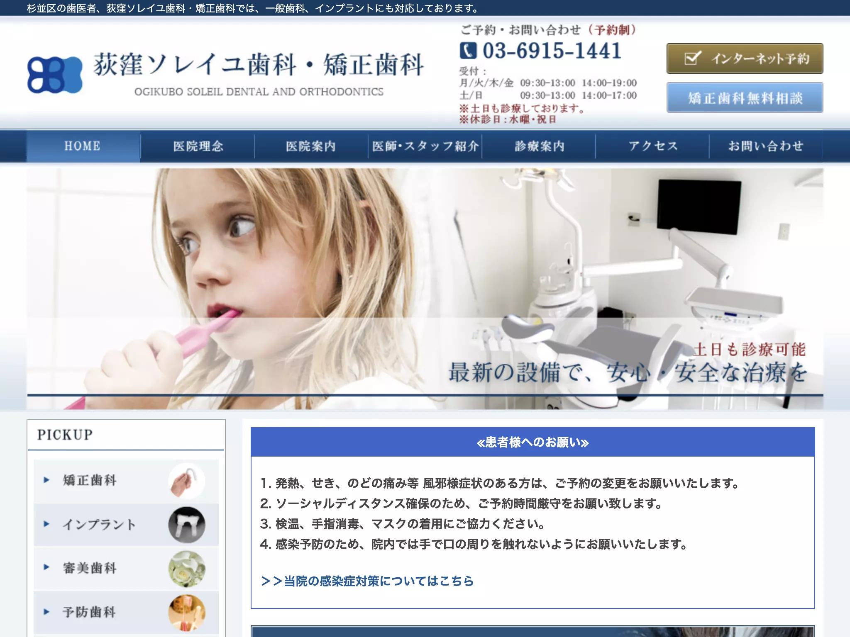Open the 矯正歯科 thumbnail image in PICKUP
Screen dimensions: 850x637
[187, 481]
